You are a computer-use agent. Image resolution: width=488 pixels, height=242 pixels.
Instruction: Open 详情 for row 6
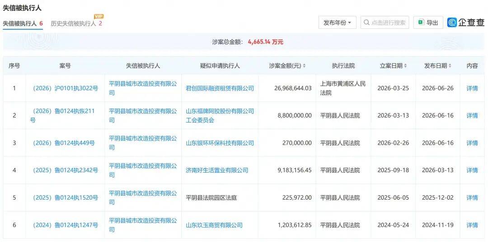[472, 225]
